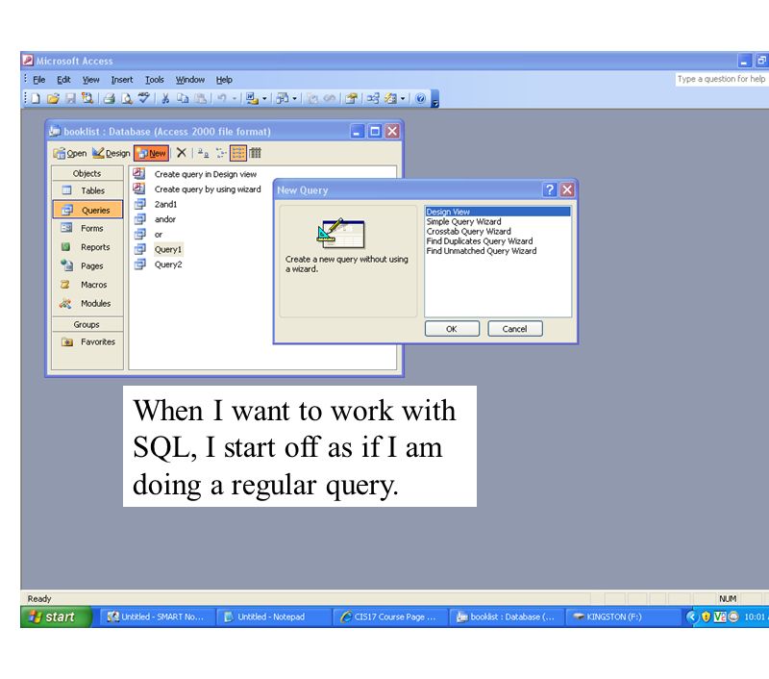The height and width of the screenshot is (679, 769).
Task: Open the Analyze dropdown arrow
Action: pos(294,99)
